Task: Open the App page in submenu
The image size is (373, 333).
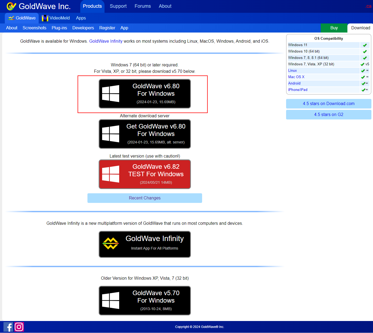Action: click(124, 28)
